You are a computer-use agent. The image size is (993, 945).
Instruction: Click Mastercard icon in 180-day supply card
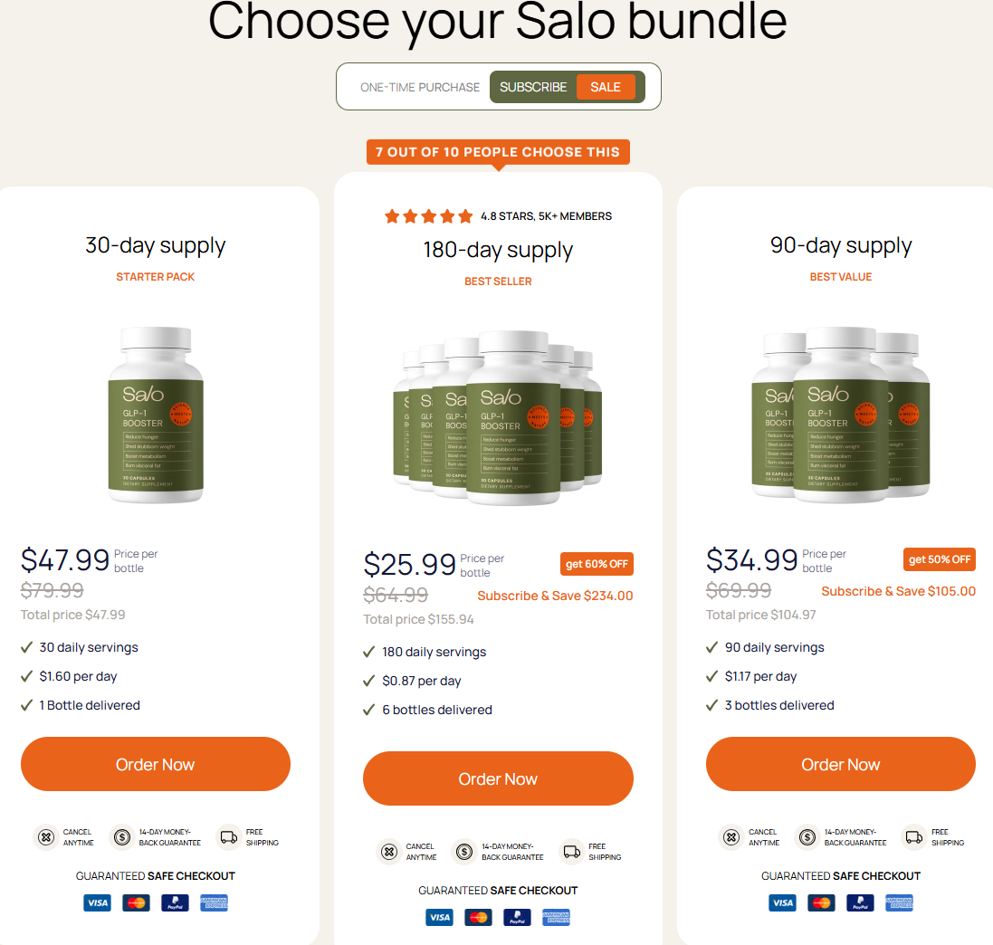point(478,917)
